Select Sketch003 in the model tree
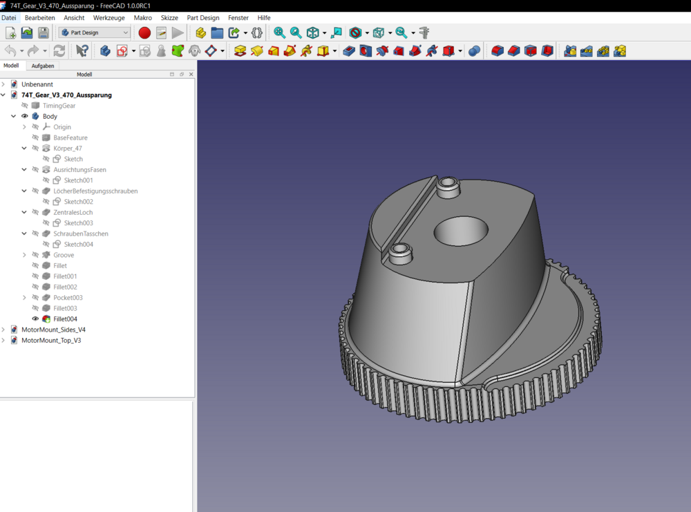Screen dimensions: 691x512 tap(78, 223)
